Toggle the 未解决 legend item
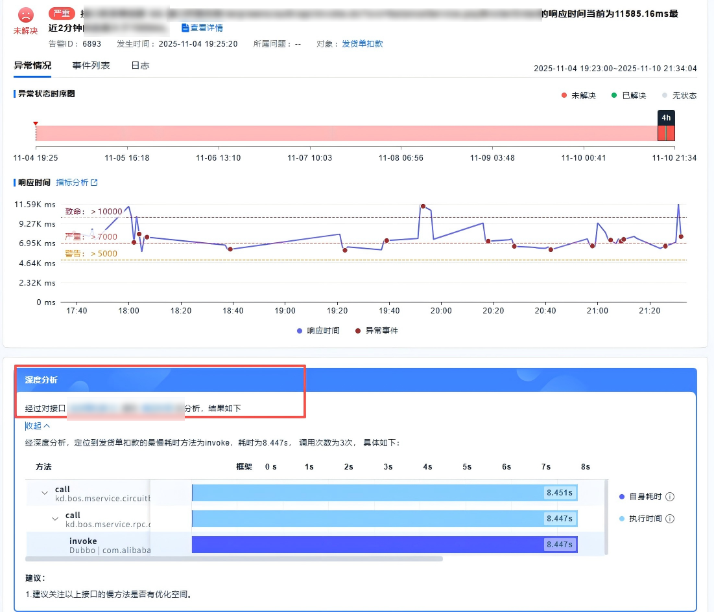 point(578,95)
